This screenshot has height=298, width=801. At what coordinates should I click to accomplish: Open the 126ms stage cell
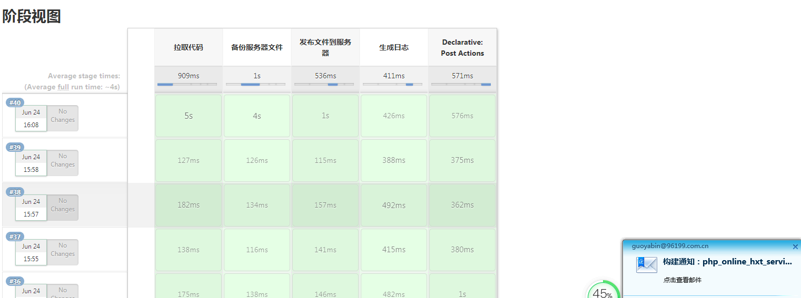(257, 160)
